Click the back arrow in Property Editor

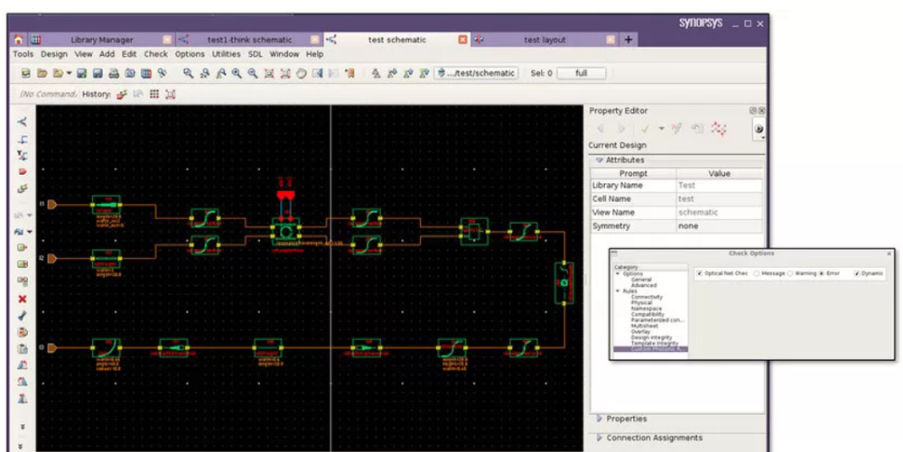coord(600,129)
